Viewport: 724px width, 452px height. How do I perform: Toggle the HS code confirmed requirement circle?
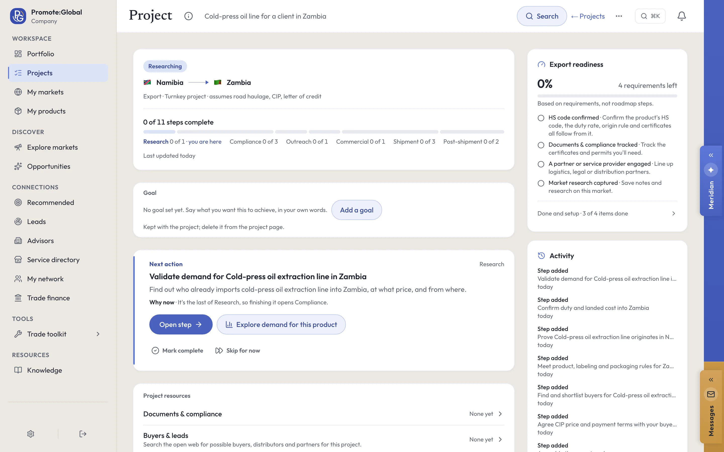pyautogui.click(x=541, y=118)
